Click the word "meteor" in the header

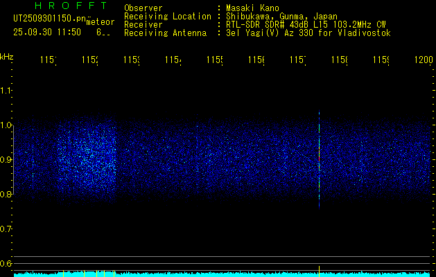tap(101, 22)
